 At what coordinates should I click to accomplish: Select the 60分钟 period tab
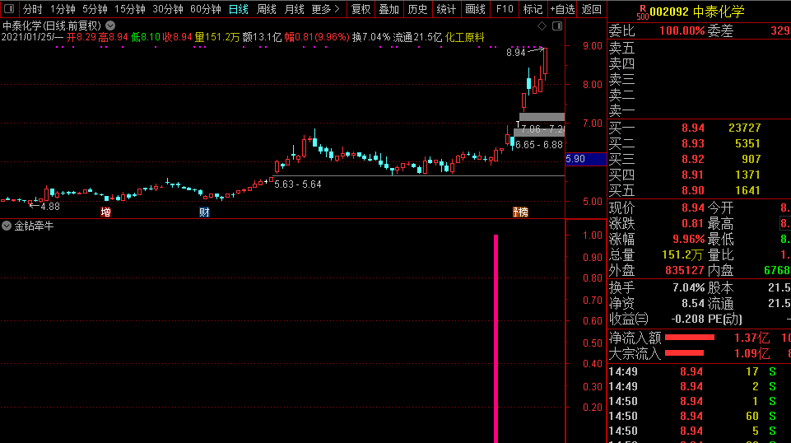[205, 9]
